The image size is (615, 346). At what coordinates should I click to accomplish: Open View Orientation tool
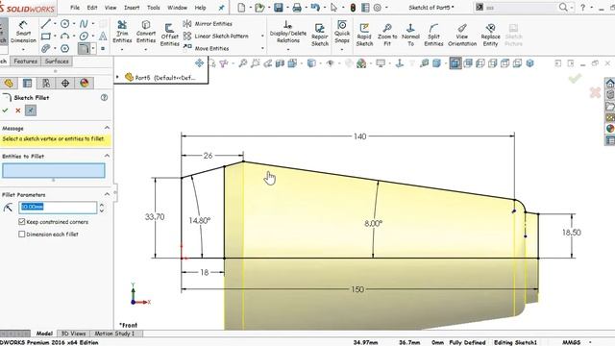tap(462, 35)
